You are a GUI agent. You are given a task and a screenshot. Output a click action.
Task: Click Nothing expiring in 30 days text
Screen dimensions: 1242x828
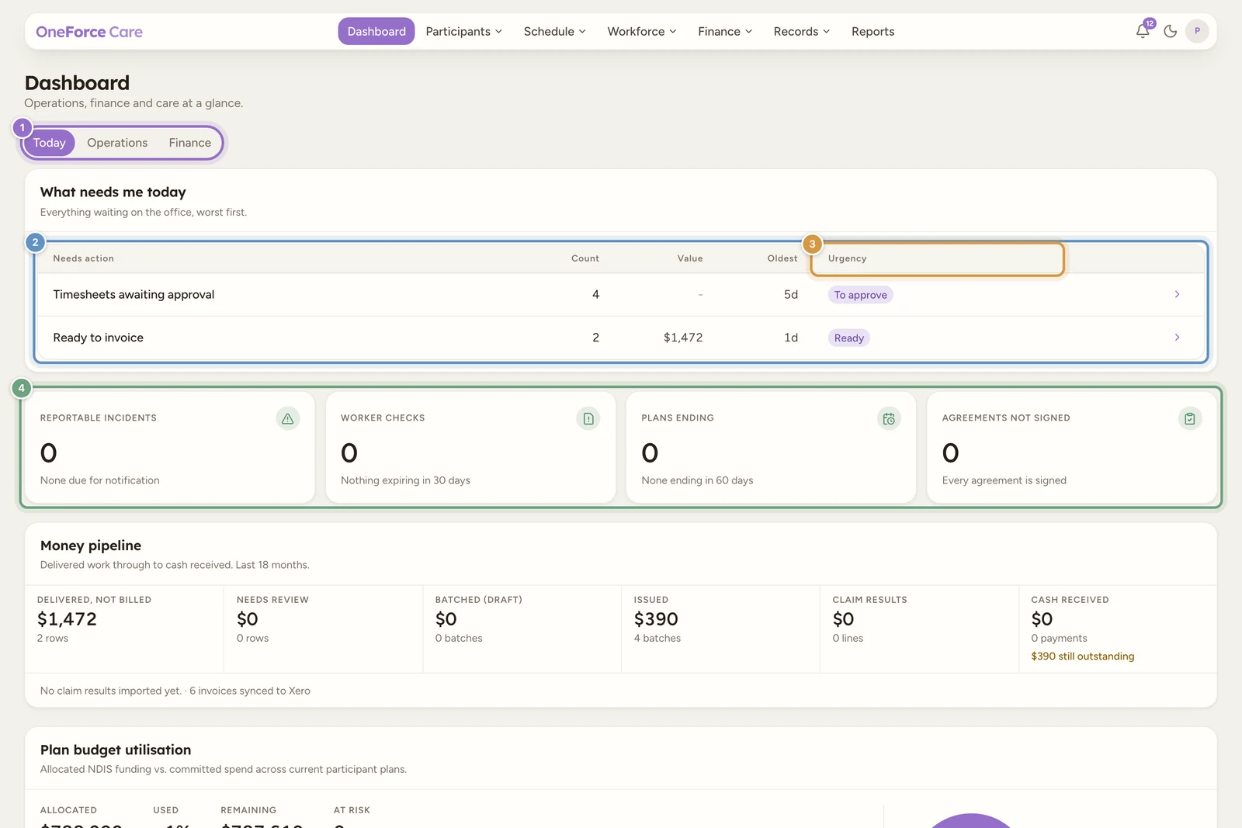click(x=405, y=480)
